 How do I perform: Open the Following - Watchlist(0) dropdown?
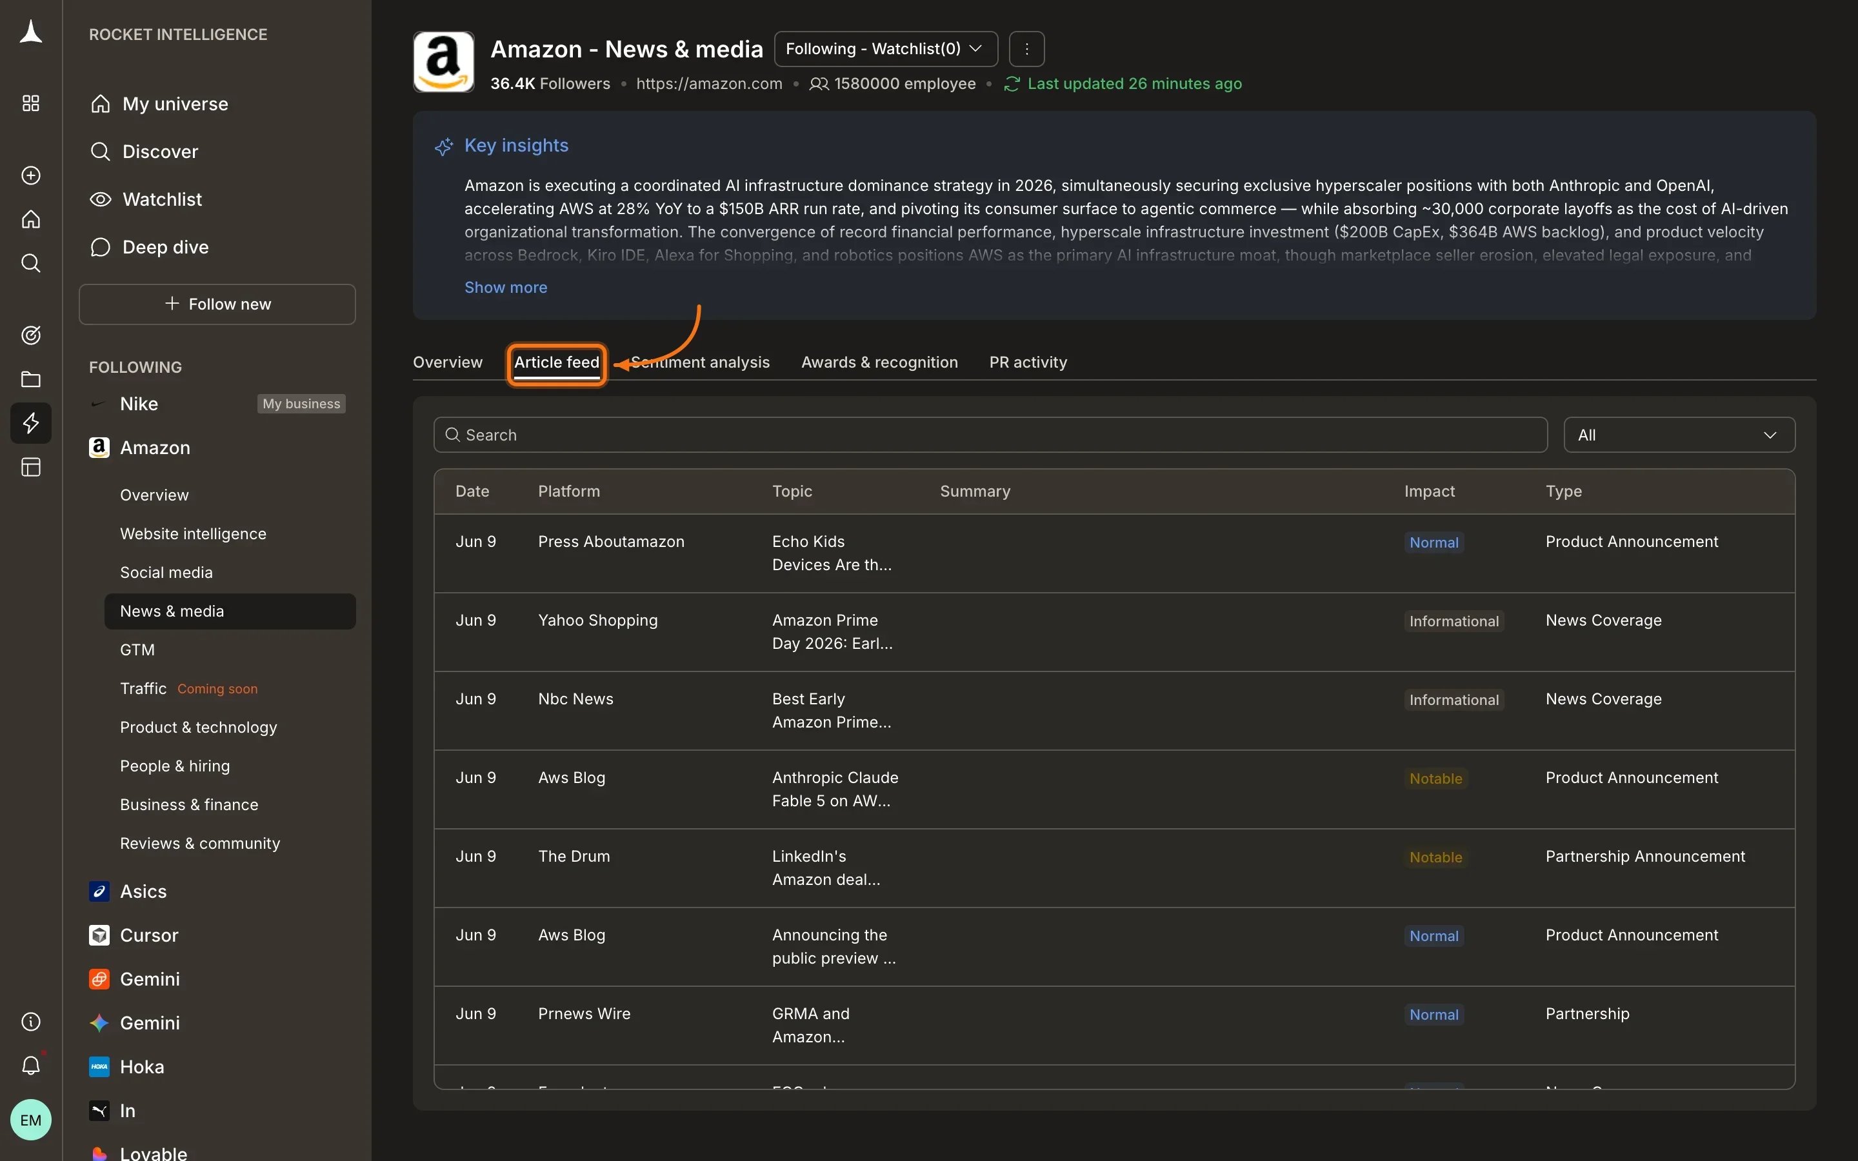coord(886,49)
